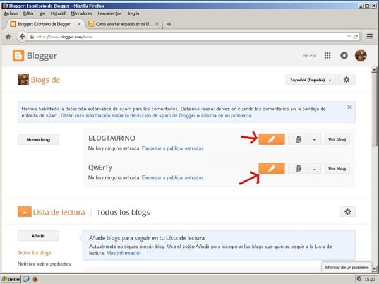This screenshot has height=284, width=379.
Task: Click the Firefox home icon
Action: [x=8, y=37]
